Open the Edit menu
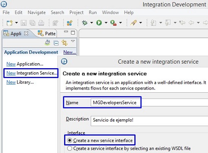This screenshot has width=208, height=153. (x=18, y=12)
